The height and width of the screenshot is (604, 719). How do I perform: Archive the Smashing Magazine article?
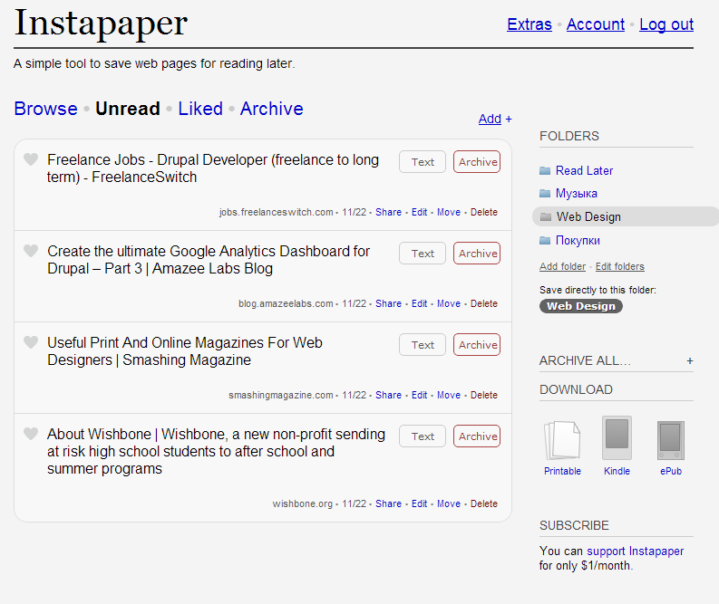coord(477,344)
